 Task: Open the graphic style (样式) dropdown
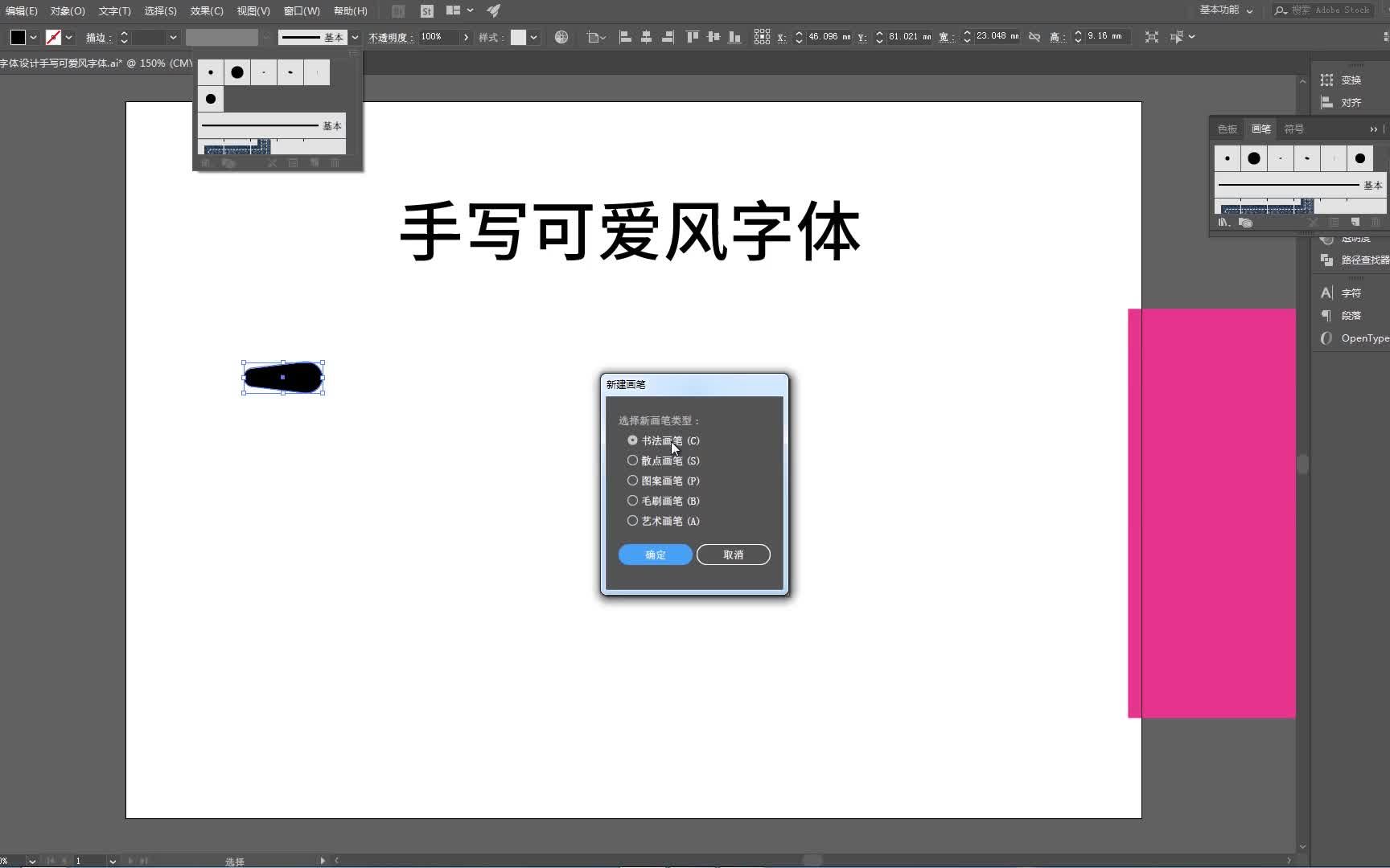(x=533, y=37)
